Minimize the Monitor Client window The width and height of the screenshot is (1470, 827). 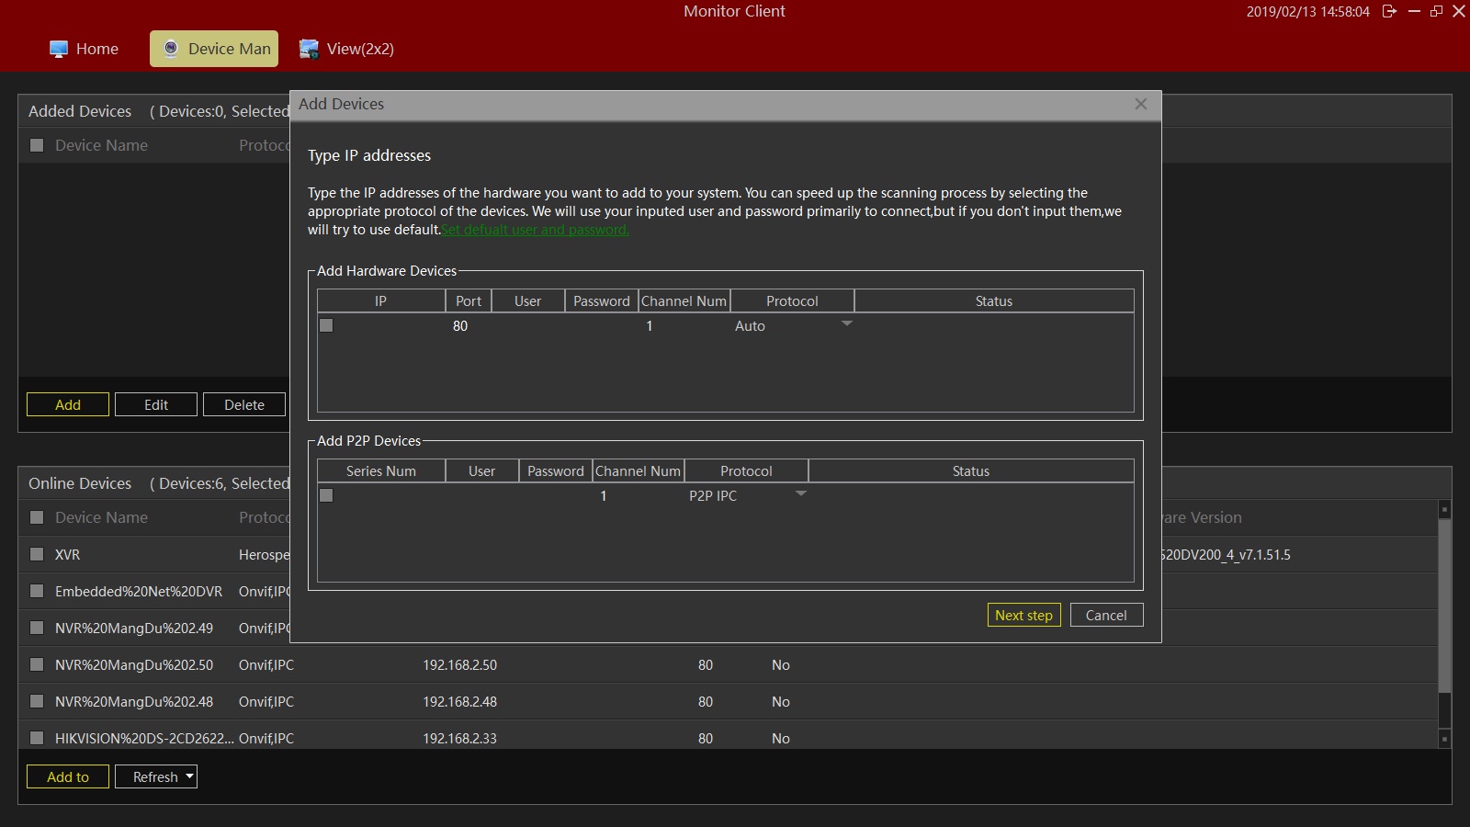(1414, 11)
